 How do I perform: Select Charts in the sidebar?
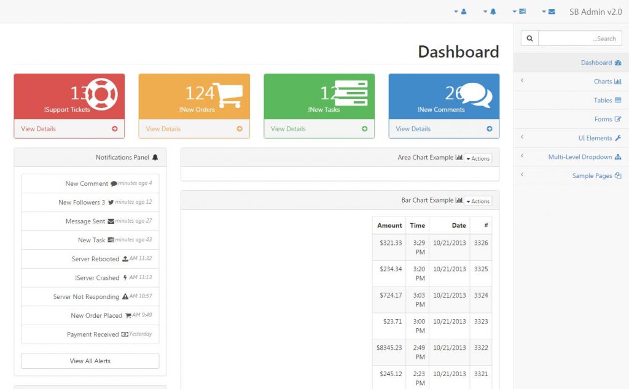click(571, 82)
